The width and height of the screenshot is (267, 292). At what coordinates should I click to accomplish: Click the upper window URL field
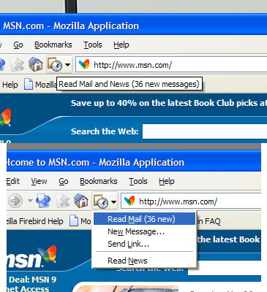pos(171,64)
